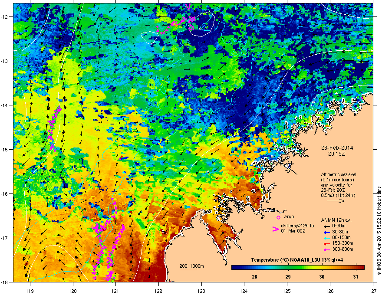The height and width of the screenshot is (295, 382).
Task: Click the '0.5m/s (1kt 24h)' scale text
Action: (x=338, y=195)
